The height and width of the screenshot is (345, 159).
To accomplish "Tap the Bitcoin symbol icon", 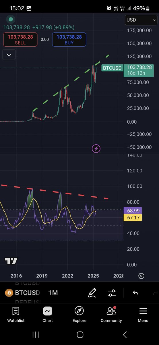I will tap(9, 293).
